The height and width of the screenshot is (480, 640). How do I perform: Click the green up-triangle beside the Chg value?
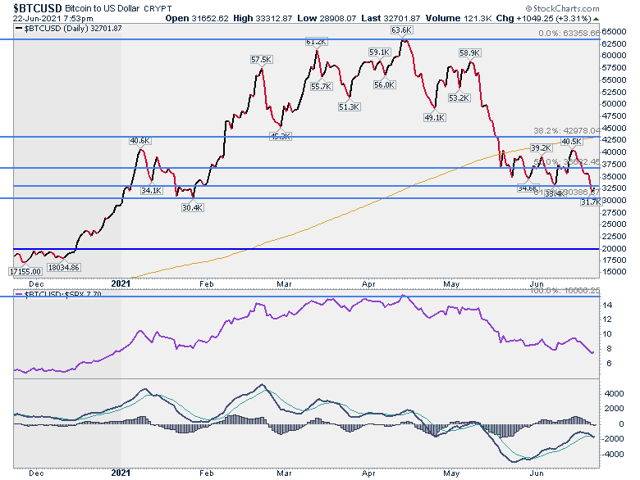[596, 19]
